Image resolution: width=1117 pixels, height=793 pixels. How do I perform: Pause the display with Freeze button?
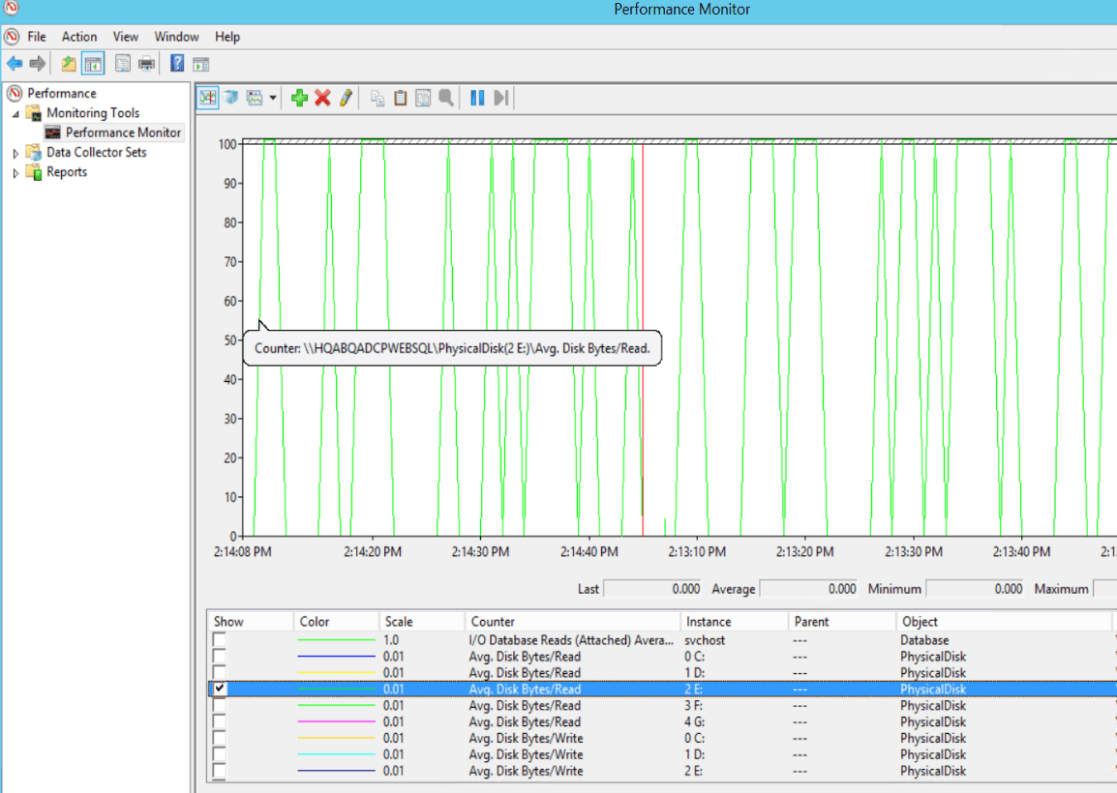(477, 98)
